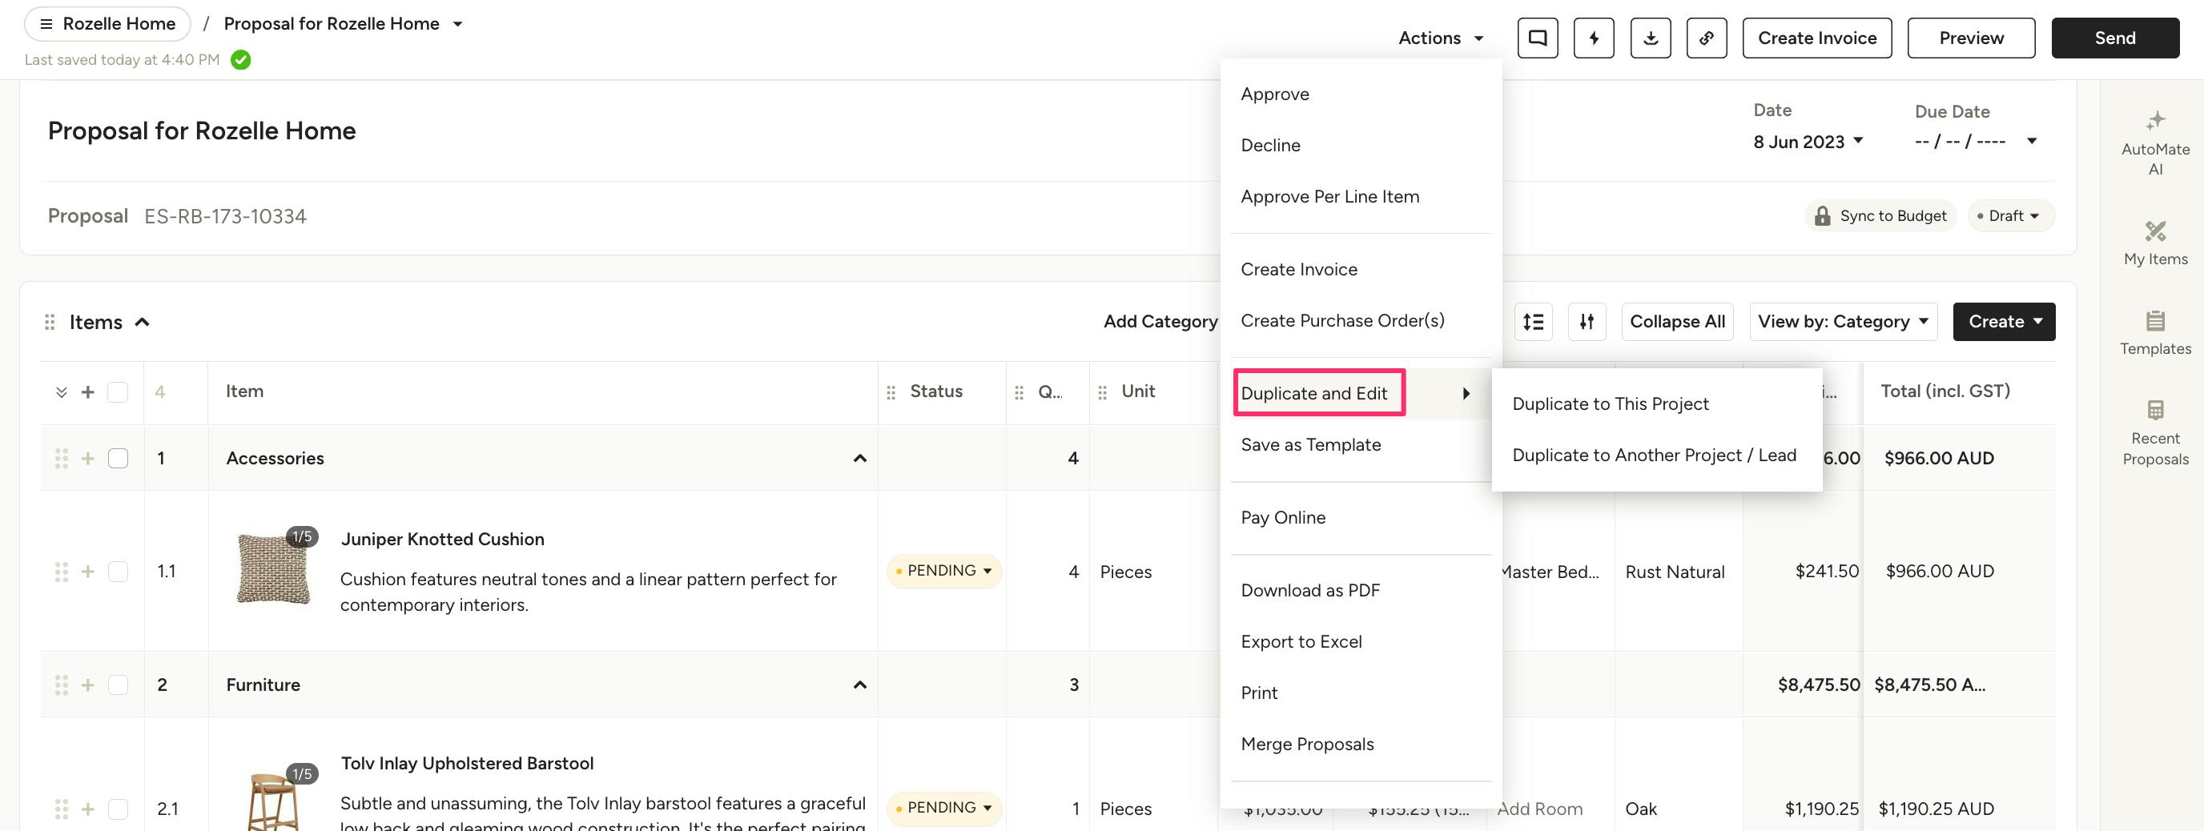Select the Juniper Knotted Cushion row checkbox
Viewport: 2204px width, 831px height.
tap(118, 571)
